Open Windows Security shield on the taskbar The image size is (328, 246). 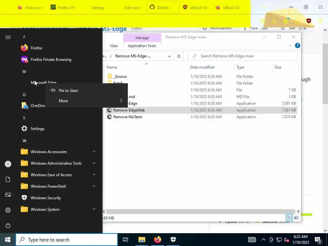pyautogui.click(x=173, y=240)
